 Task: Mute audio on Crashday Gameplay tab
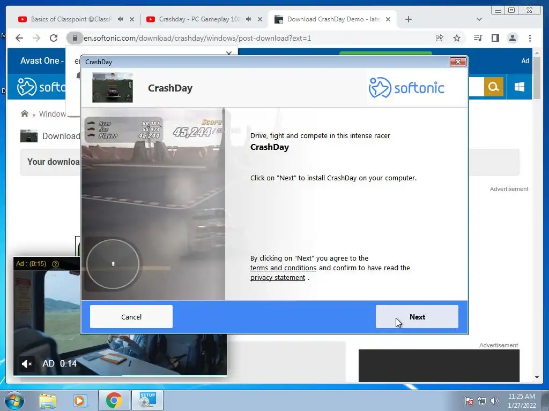[249, 19]
